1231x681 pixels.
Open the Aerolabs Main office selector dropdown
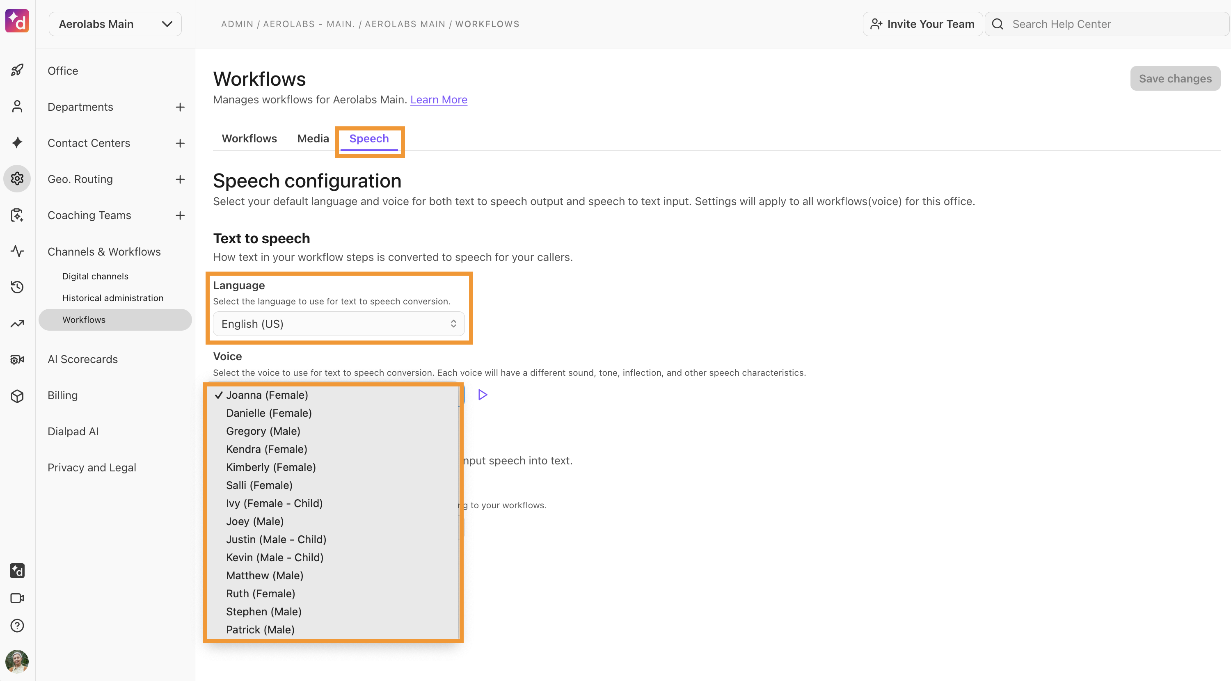click(x=115, y=24)
